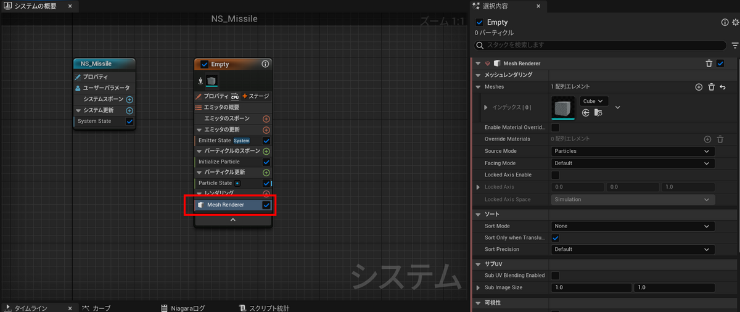
Task: Open the Source Mode Particles dropdown
Action: click(633, 151)
